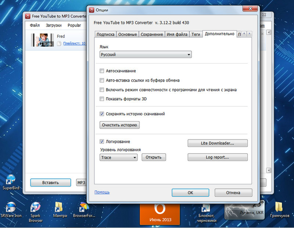Screen dimensions: 294x228
Task: Click the Июнь 2013 calendar gadget
Action: click(160, 214)
